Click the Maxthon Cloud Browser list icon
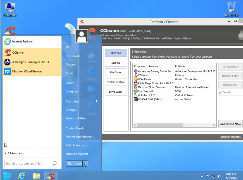243x180 pixels. pyautogui.click(x=136, y=87)
